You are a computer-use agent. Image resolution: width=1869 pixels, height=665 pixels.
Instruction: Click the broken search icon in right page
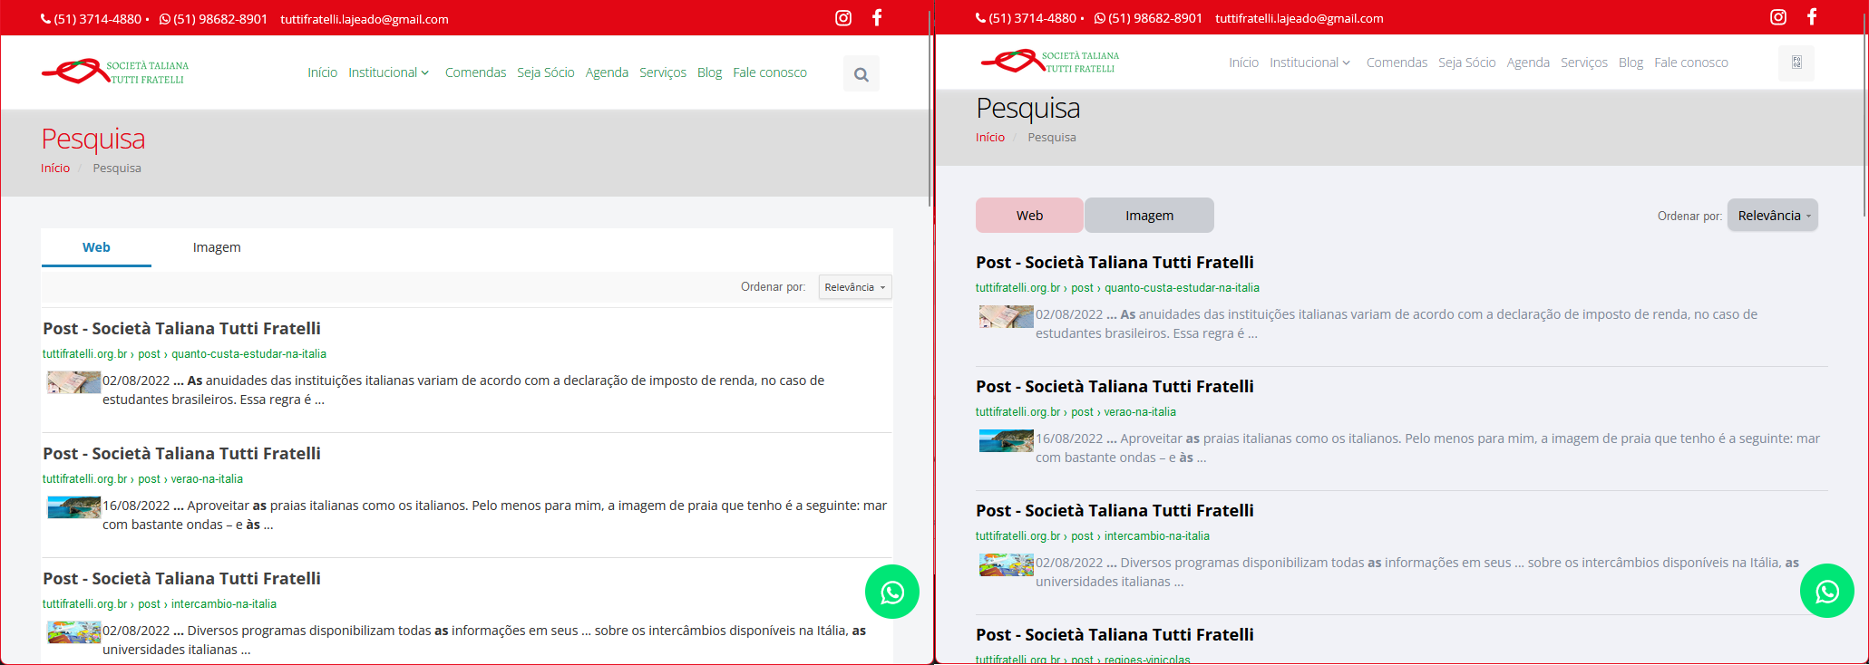click(1796, 63)
